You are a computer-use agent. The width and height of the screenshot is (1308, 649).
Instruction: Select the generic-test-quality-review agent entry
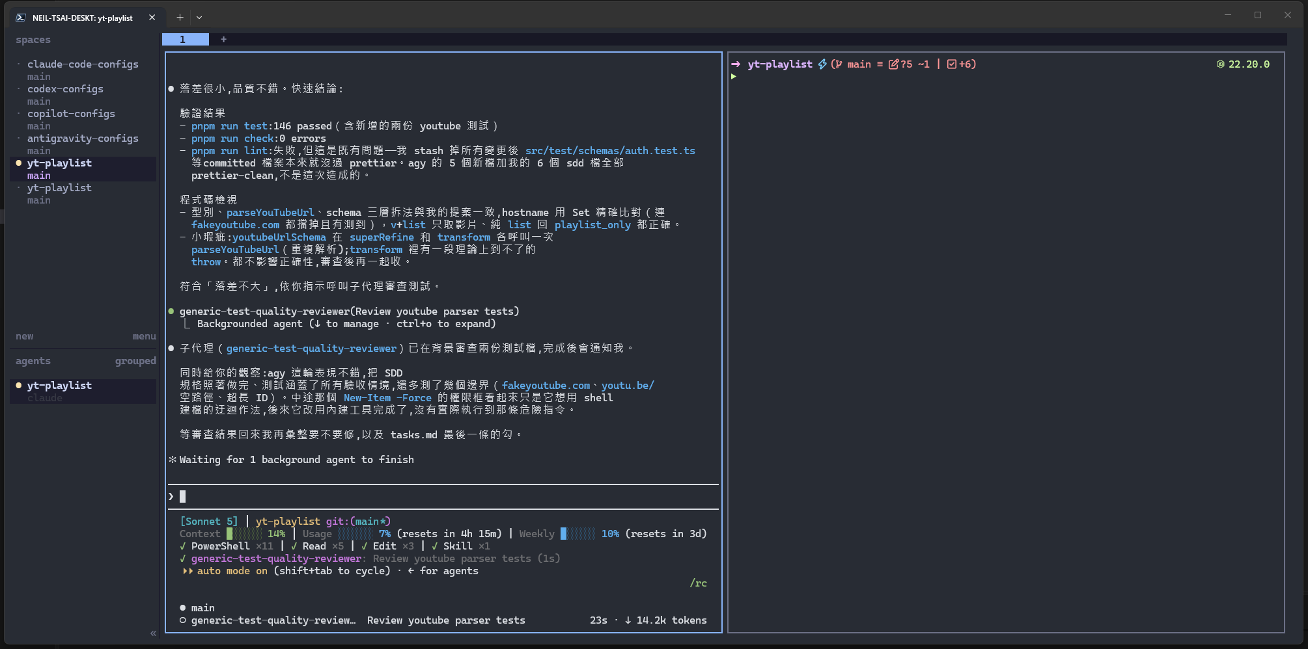(443, 620)
